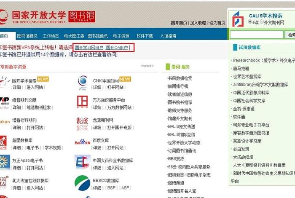
Task: Click the 博看社科期刊 bokan logo
Action: pyautogui.click(x=5, y=122)
